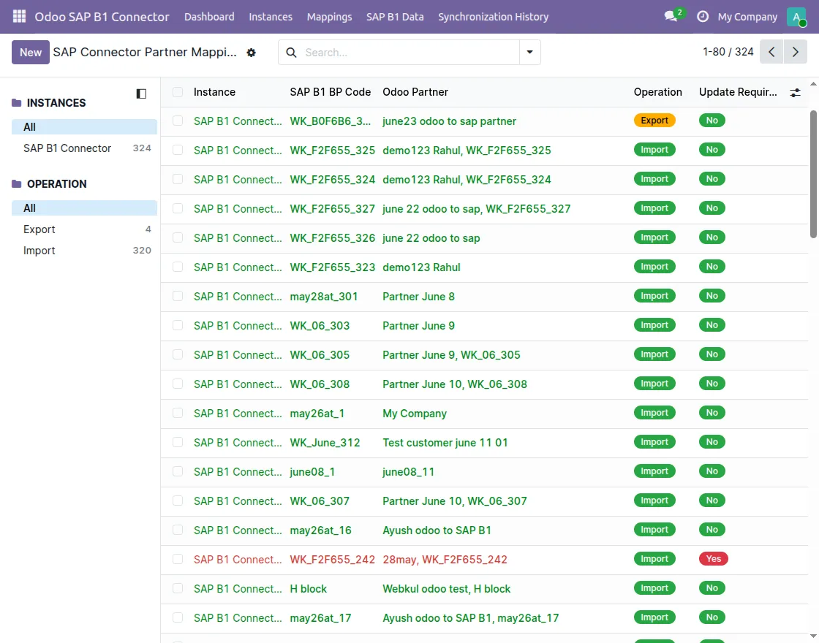Sort by Update Required column header
The height and width of the screenshot is (643, 819).
pyautogui.click(x=738, y=92)
